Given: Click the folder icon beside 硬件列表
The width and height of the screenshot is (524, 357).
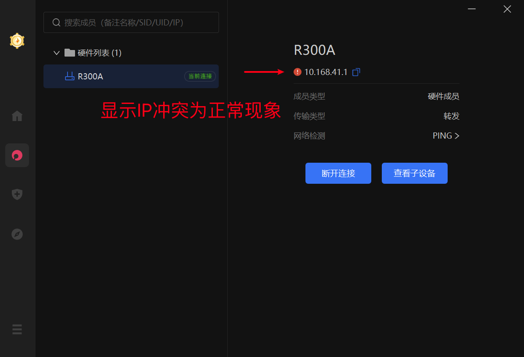Looking at the screenshot, I should click(x=69, y=52).
